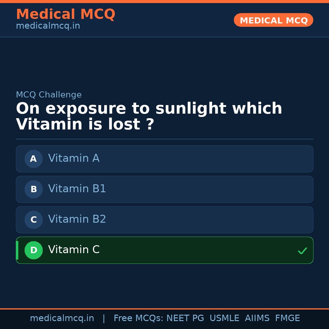The image size is (329, 329).
Task: Select the circular A badge icon
Action: pyautogui.click(x=34, y=159)
